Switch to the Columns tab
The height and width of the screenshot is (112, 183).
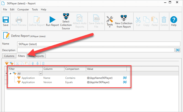pyautogui.click(x=9, y=56)
